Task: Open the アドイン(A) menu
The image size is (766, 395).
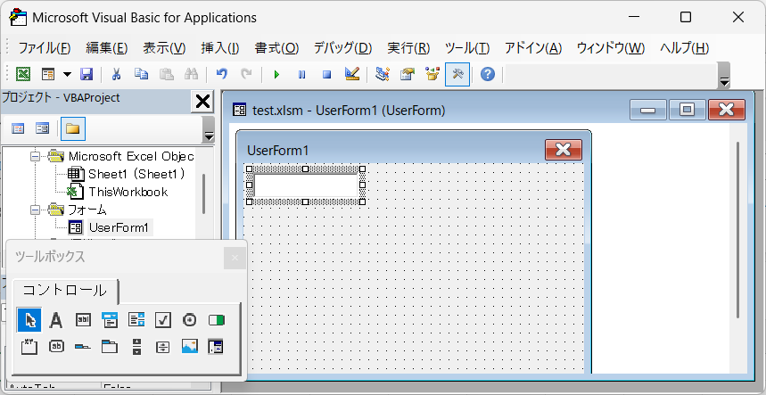Action: tap(533, 48)
